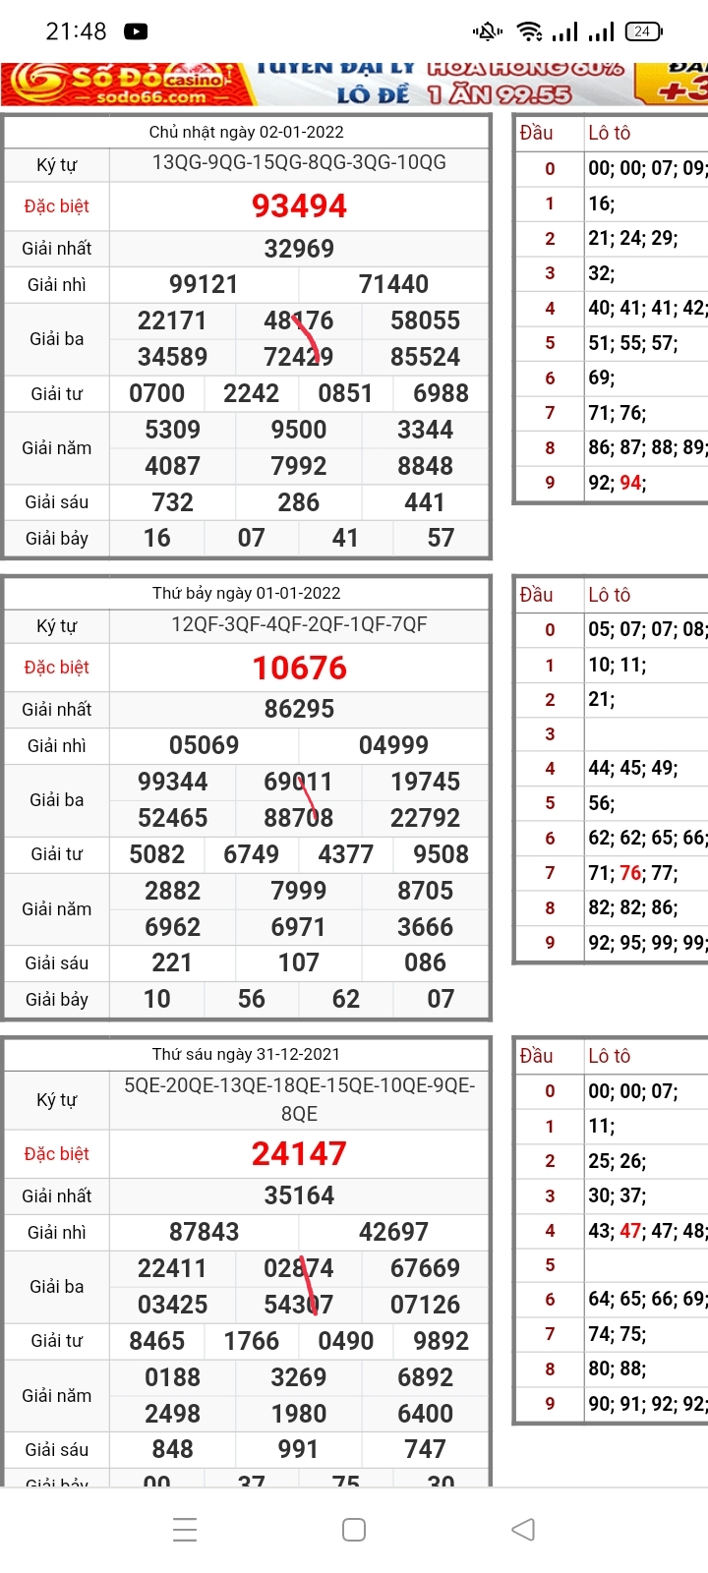Select the 'Thứ bảy ngày 01-01-2022' header

click(247, 593)
